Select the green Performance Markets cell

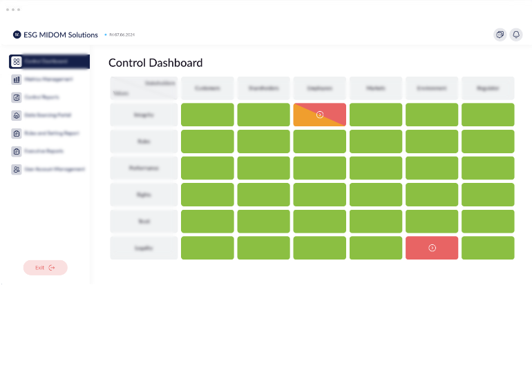[x=376, y=168]
